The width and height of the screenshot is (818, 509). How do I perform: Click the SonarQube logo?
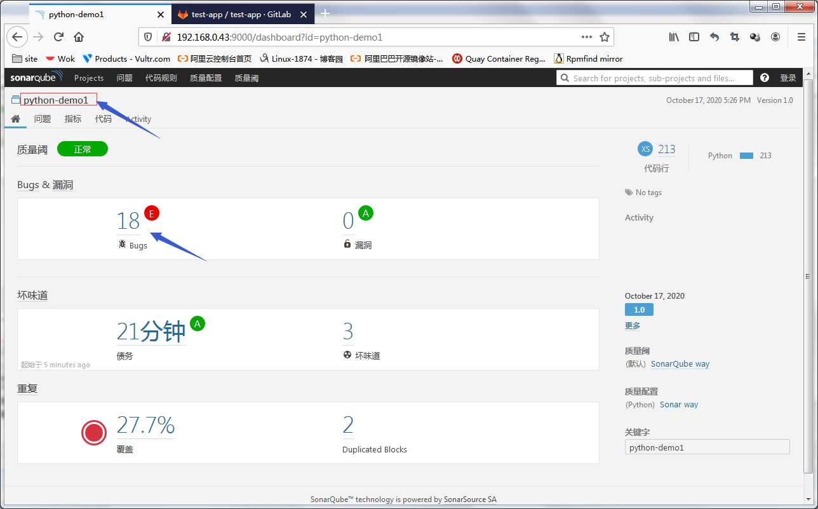tap(36, 78)
